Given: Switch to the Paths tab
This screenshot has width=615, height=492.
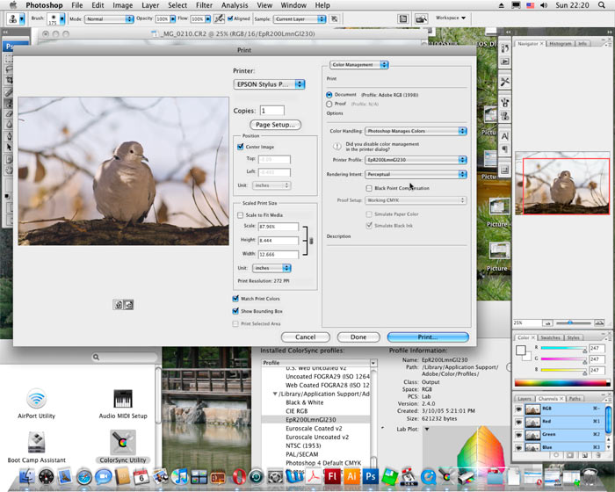Looking at the screenshot, I should [575, 399].
